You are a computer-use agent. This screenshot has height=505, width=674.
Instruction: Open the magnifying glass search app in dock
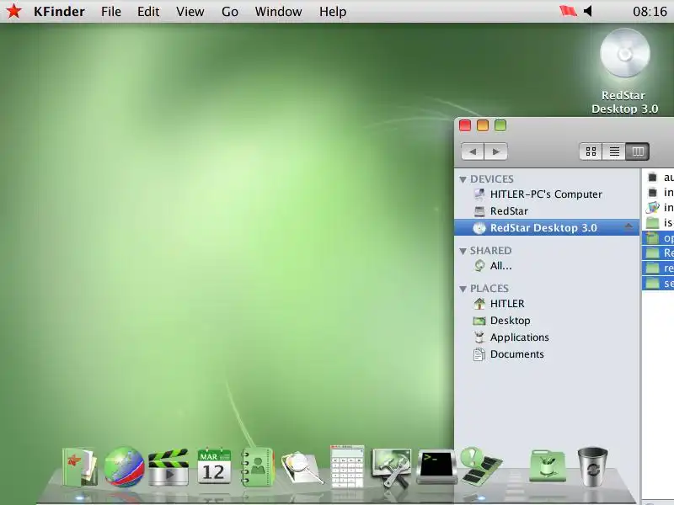tap(302, 468)
